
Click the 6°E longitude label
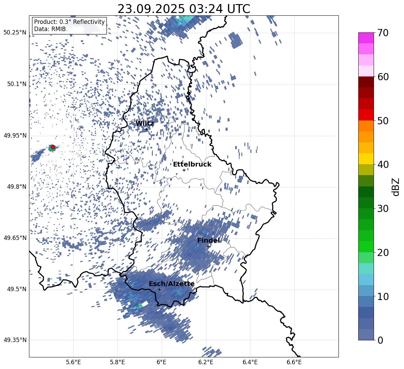coord(161,362)
